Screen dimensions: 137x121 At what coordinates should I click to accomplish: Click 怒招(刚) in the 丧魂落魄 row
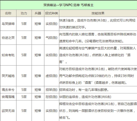click(x=51, y=97)
